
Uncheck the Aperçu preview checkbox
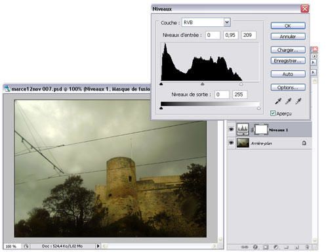[x=273, y=113]
